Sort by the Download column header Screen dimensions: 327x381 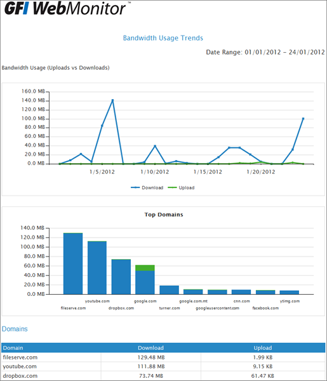(150, 348)
